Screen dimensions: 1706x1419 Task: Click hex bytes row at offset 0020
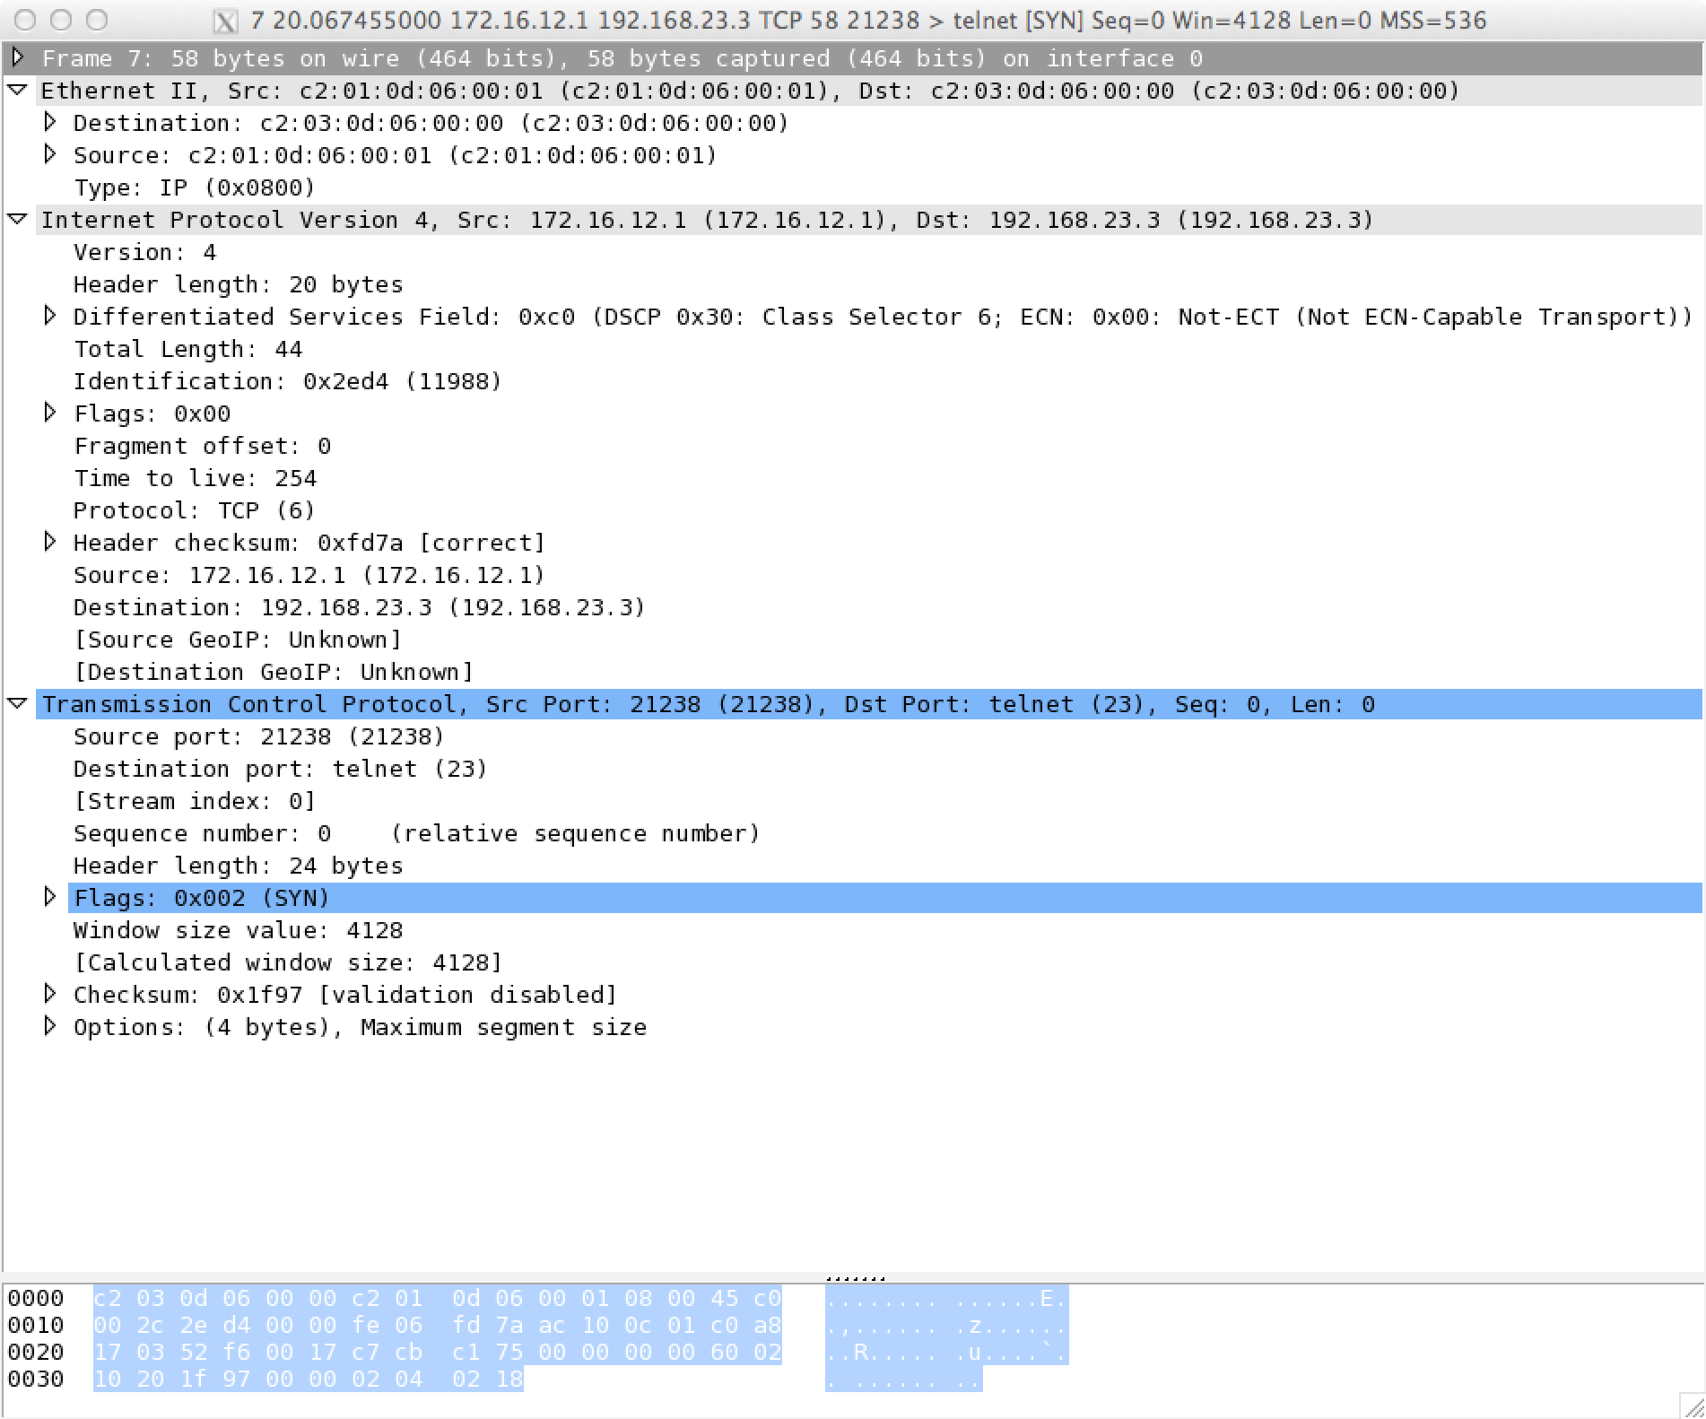[438, 1352]
